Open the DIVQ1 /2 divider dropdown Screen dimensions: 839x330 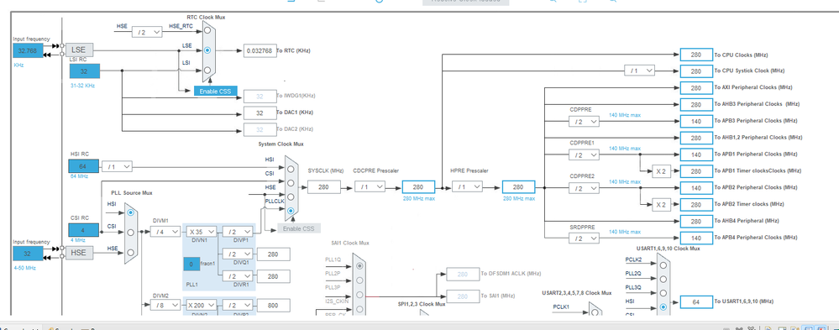(238, 254)
